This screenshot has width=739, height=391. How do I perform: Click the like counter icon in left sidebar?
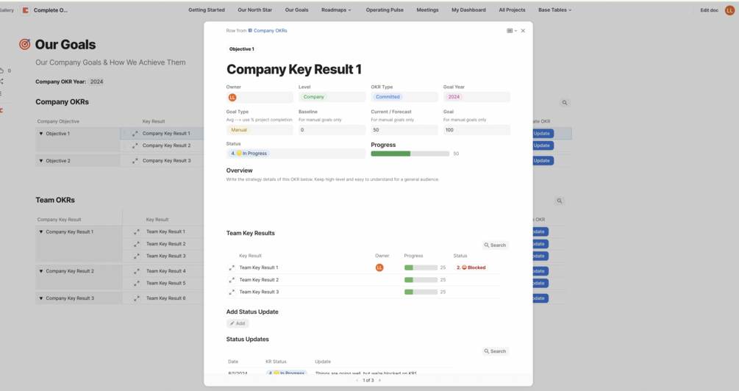[x=2, y=71]
